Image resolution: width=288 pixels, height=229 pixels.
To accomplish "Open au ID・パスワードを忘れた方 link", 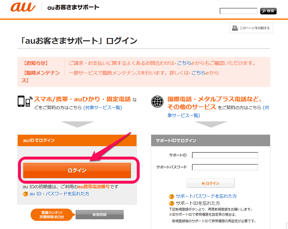I will [x=59, y=194].
